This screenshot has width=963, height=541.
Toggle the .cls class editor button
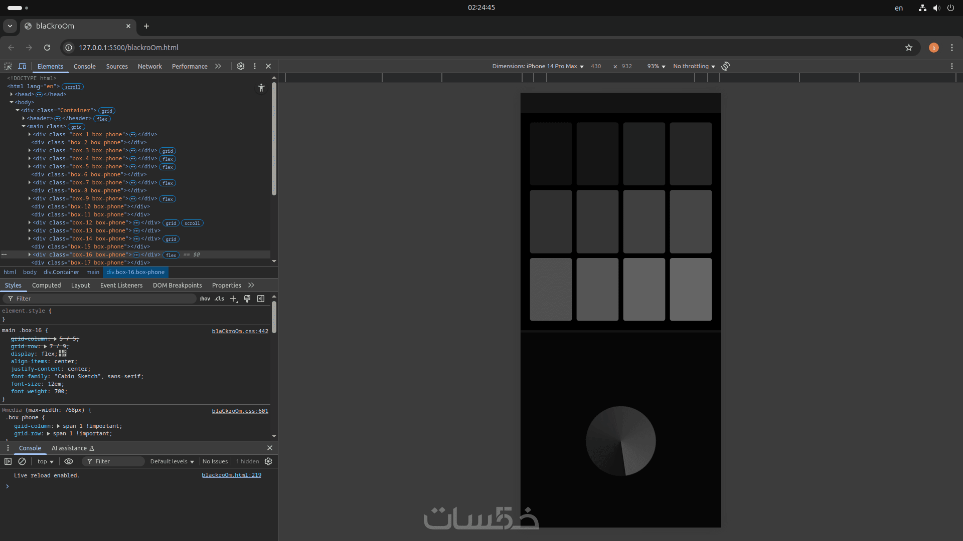pos(219,299)
